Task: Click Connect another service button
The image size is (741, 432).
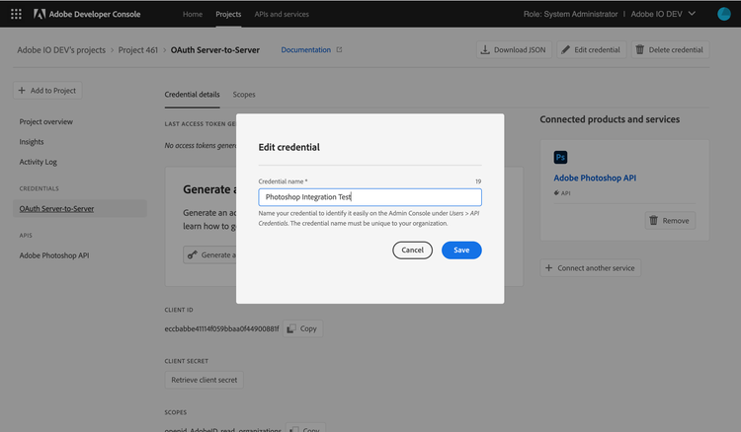Action: tap(590, 268)
